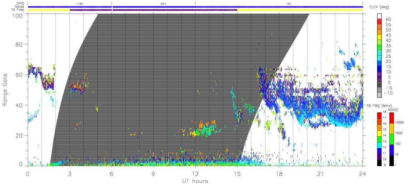Image resolution: width=408 pixels, height=188 pixels.
Task: Click the red top segment of NOISE colorbar
Action: 392,117
